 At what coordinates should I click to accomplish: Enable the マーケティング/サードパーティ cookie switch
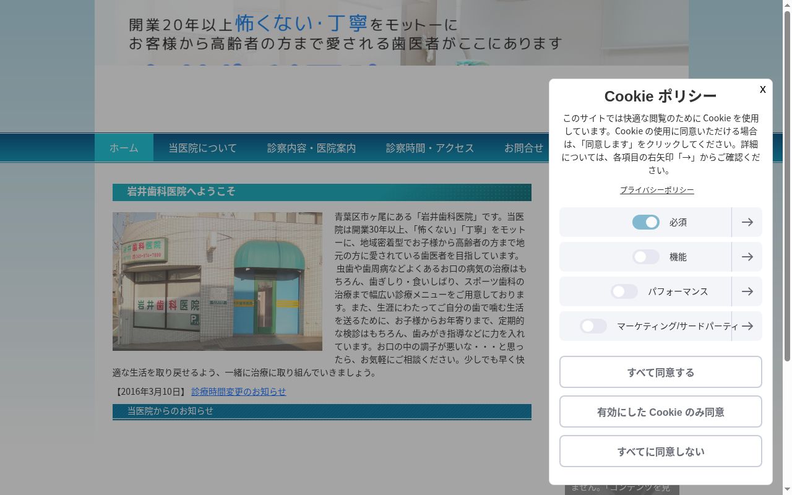[x=593, y=326]
